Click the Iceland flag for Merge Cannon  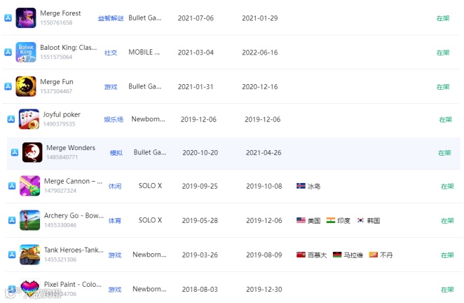[x=301, y=187]
